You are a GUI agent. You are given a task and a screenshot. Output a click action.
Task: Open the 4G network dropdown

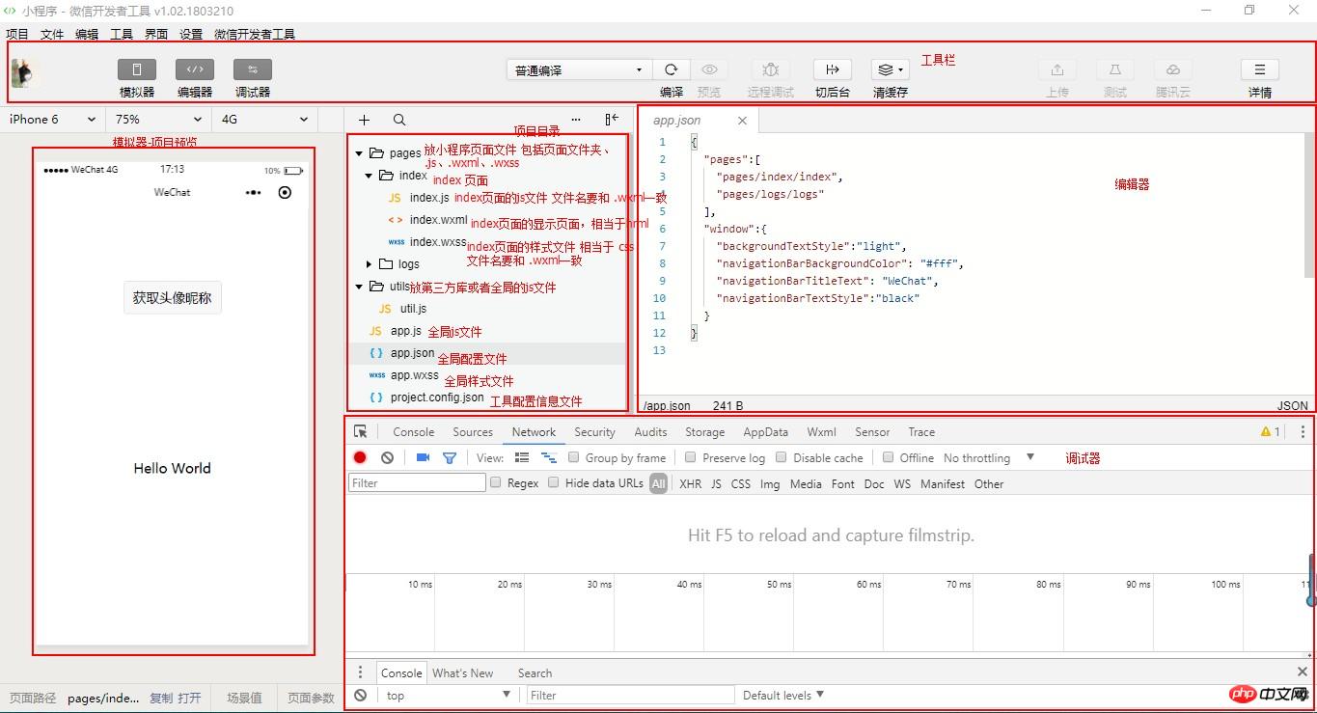point(264,120)
